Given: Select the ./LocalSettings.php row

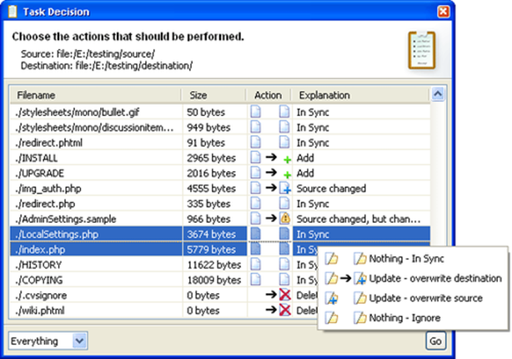Looking at the screenshot, I should 96,235.
